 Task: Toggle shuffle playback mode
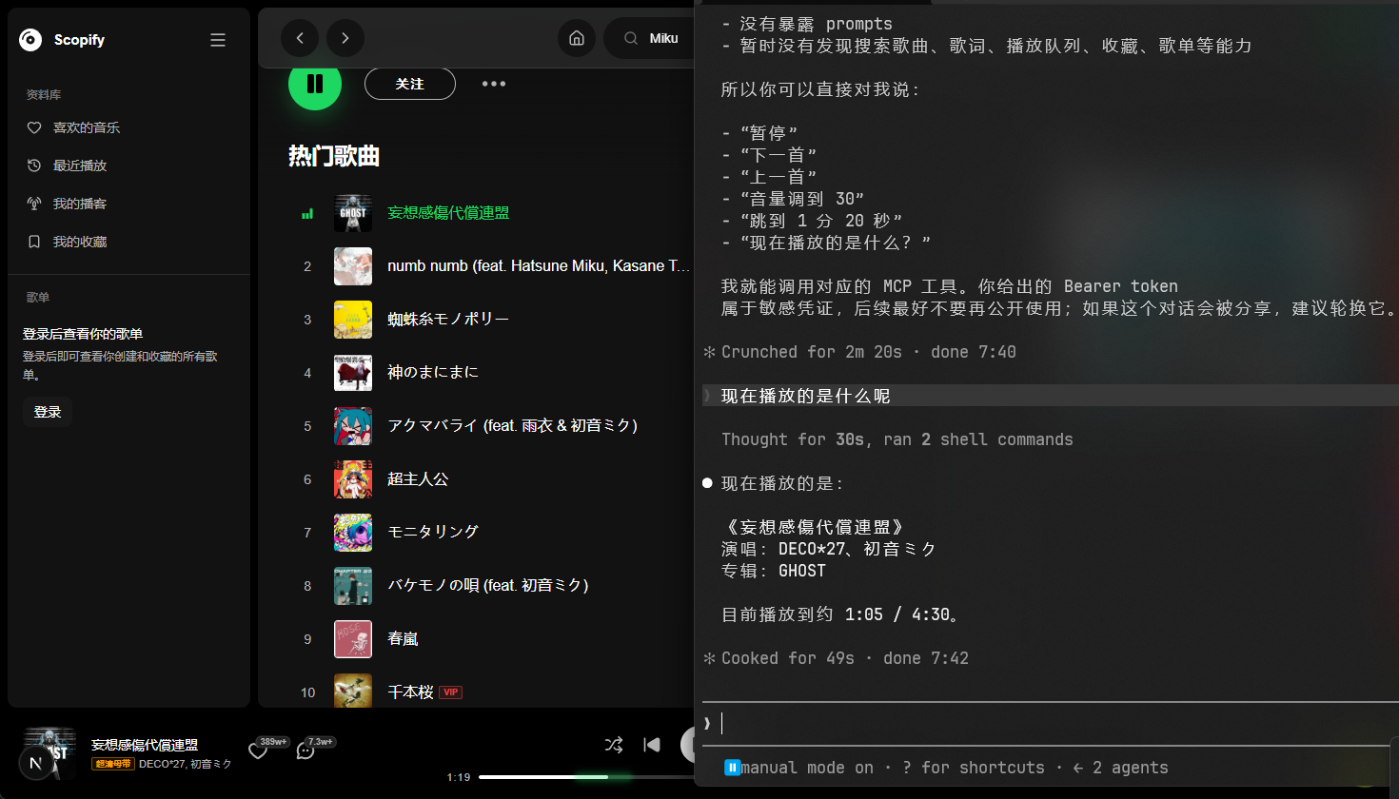coord(614,745)
